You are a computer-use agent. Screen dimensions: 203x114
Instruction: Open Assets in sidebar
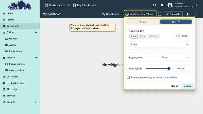pyautogui.click(x=20, y=45)
